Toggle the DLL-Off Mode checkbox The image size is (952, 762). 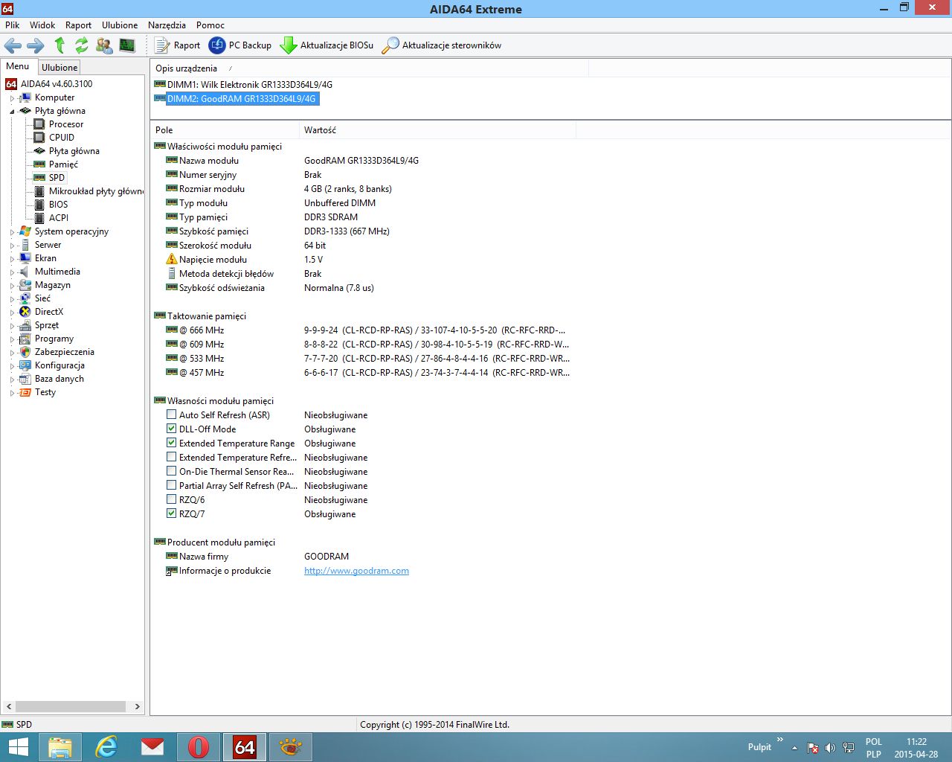(x=172, y=429)
